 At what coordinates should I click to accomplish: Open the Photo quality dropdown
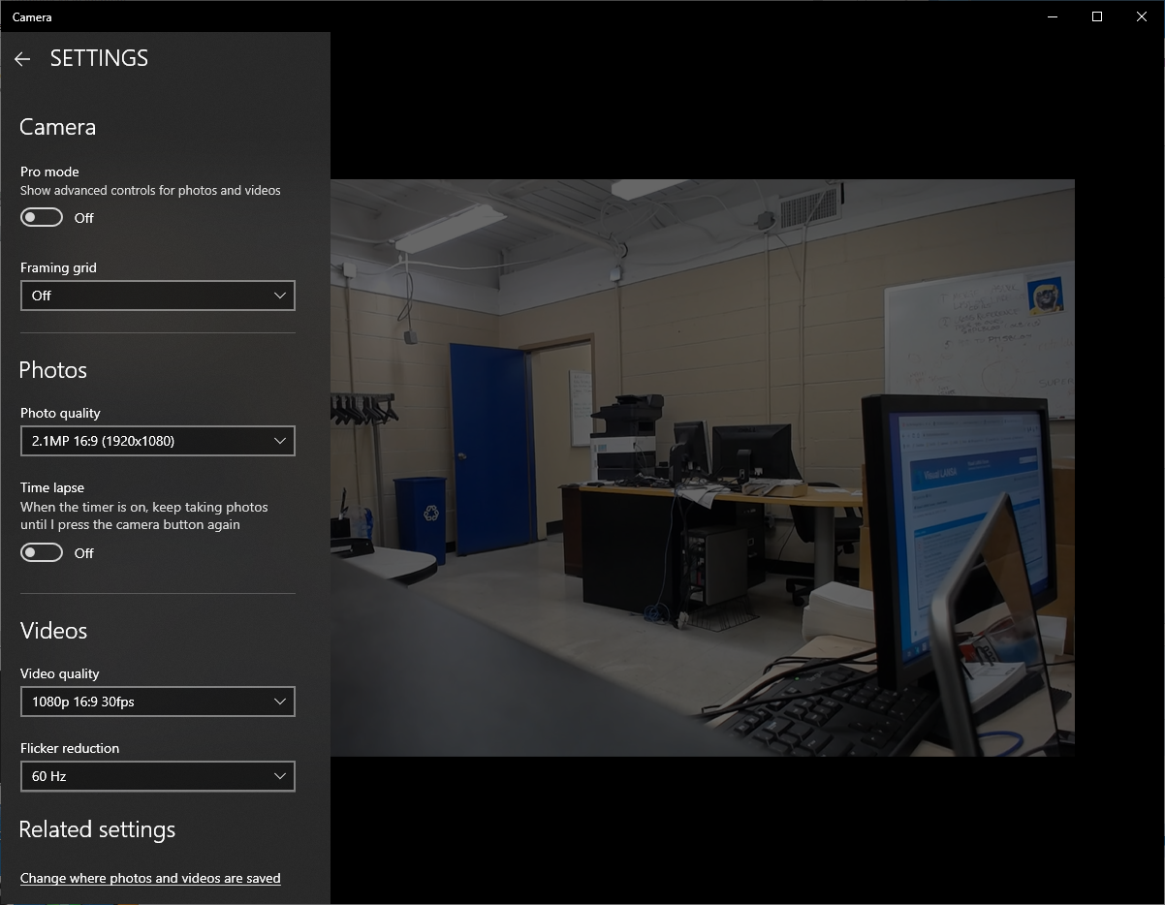[158, 441]
